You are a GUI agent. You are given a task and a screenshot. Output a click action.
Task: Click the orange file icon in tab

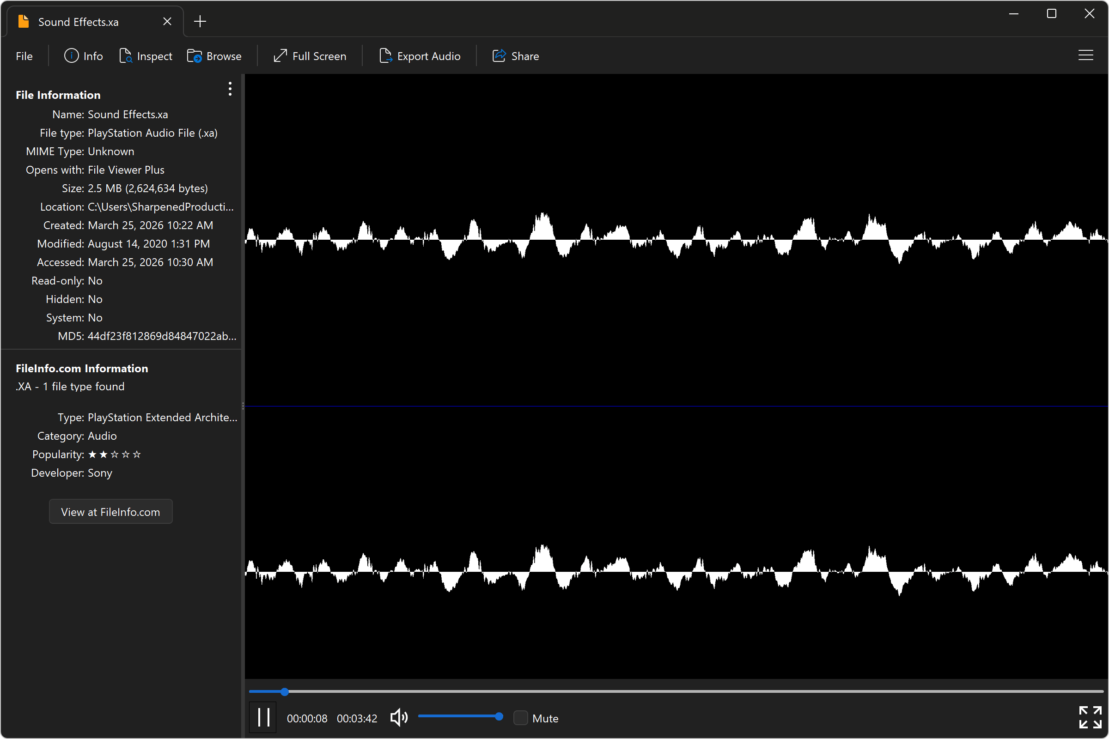point(24,21)
